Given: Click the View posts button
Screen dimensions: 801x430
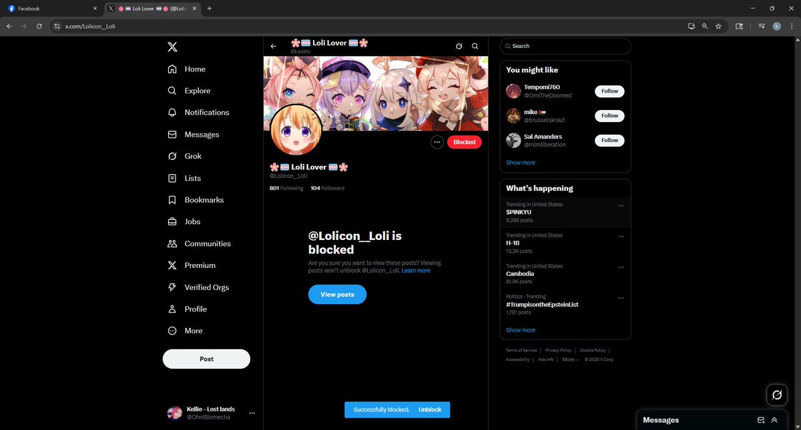Looking at the screenshot, I should [337, 294].
